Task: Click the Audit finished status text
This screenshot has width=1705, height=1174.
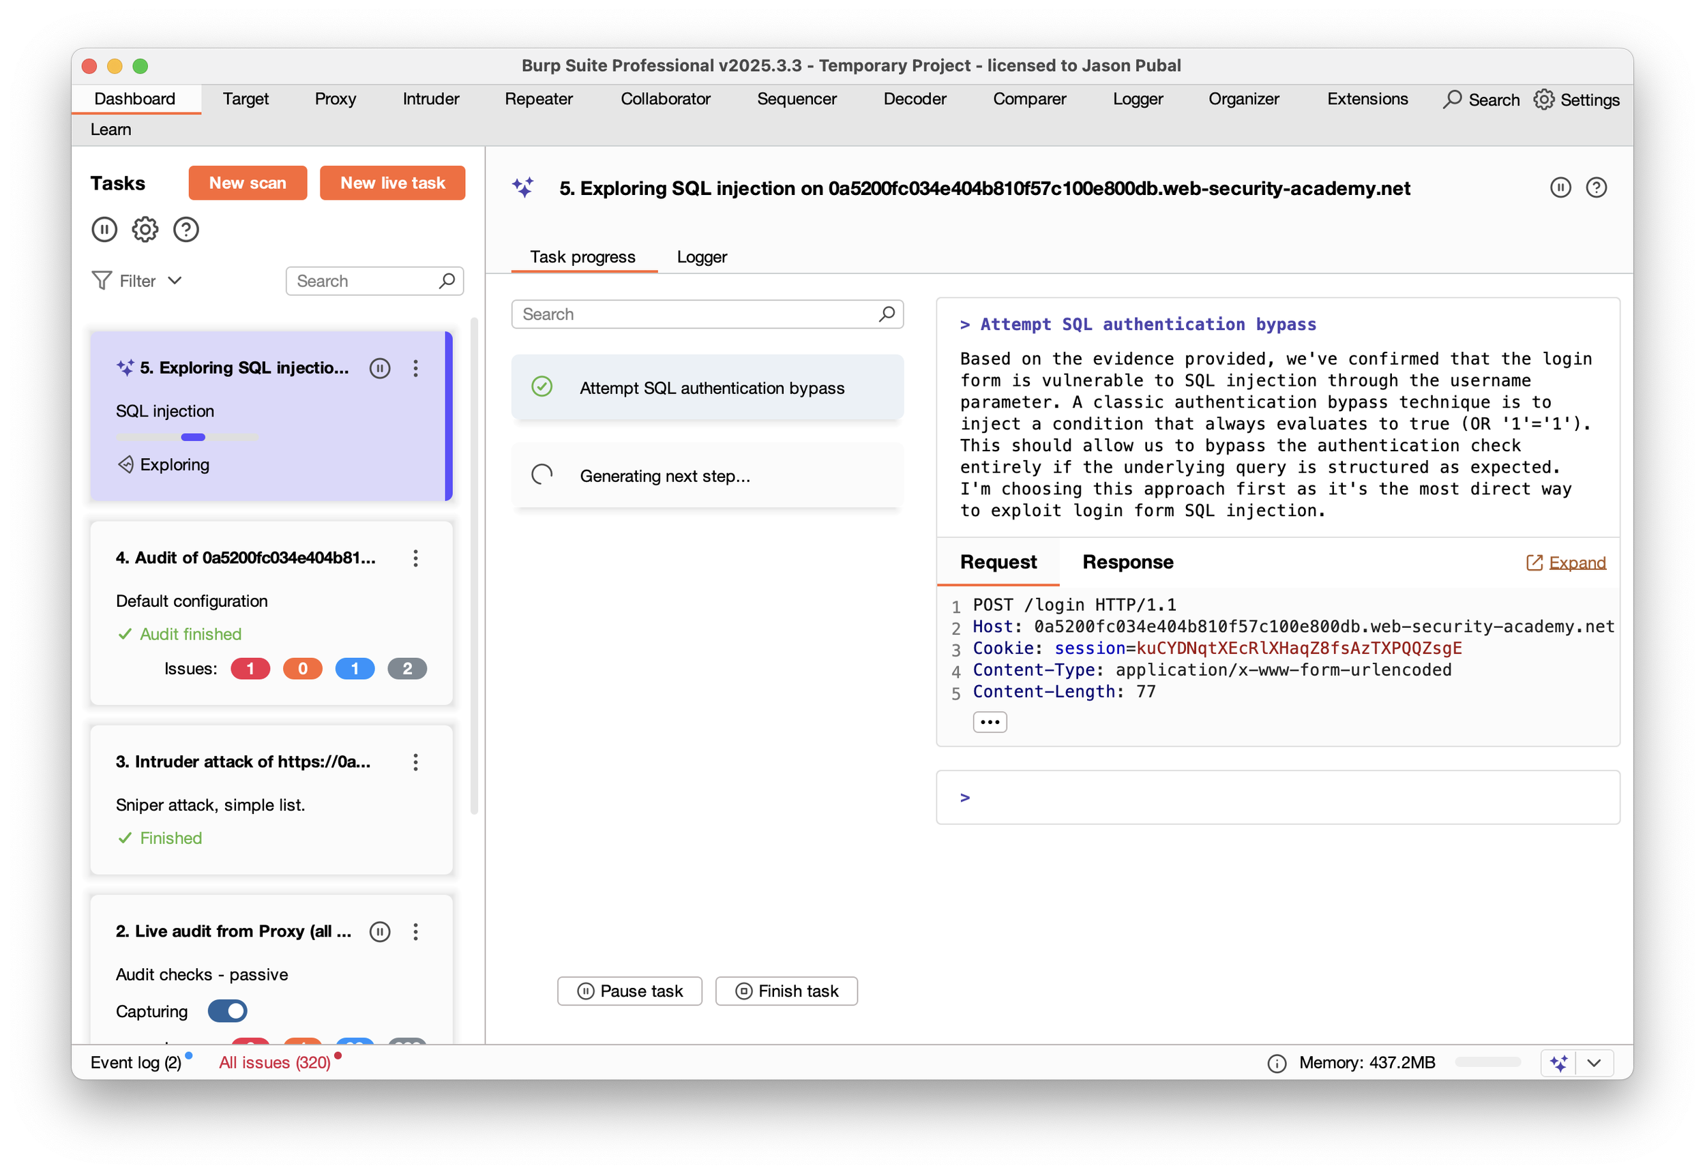Action: click(190, 635)
